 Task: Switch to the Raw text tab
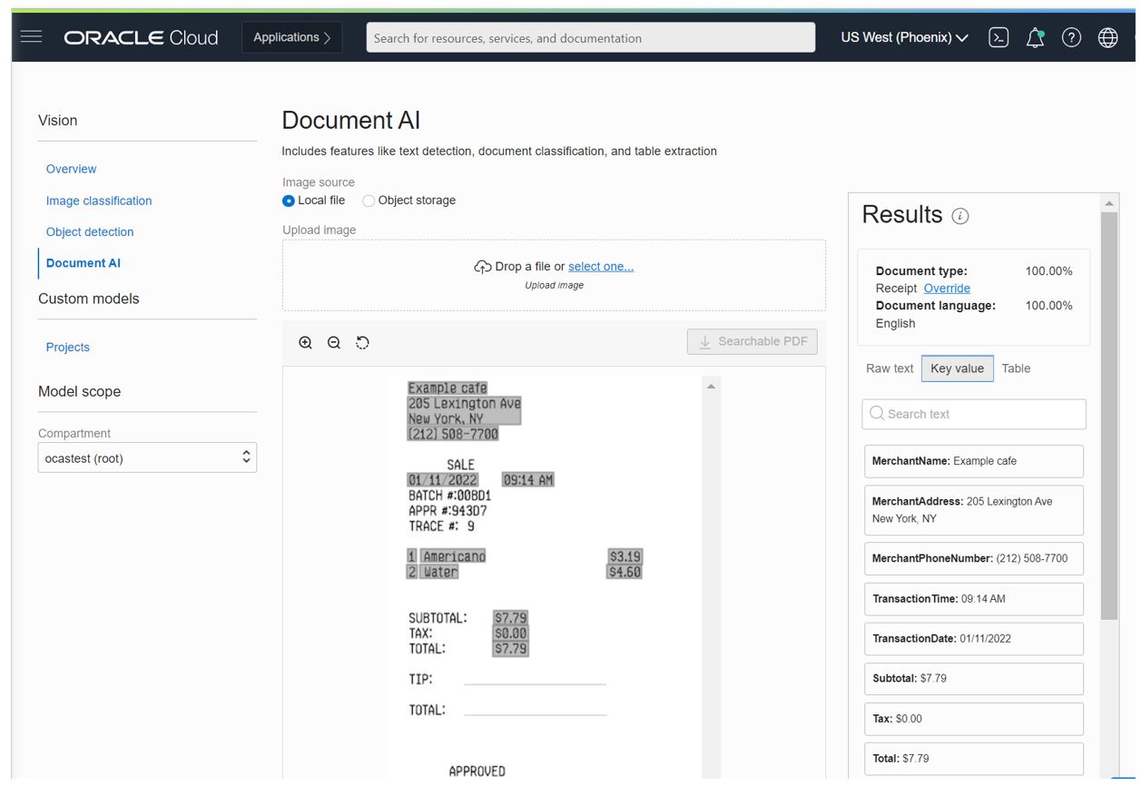889,369
